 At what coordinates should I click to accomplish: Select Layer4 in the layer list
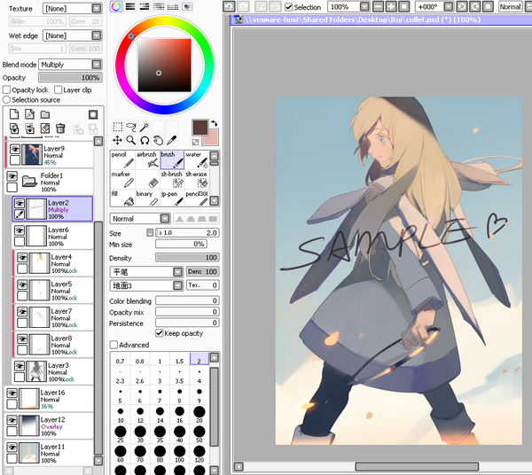point(53,263)
